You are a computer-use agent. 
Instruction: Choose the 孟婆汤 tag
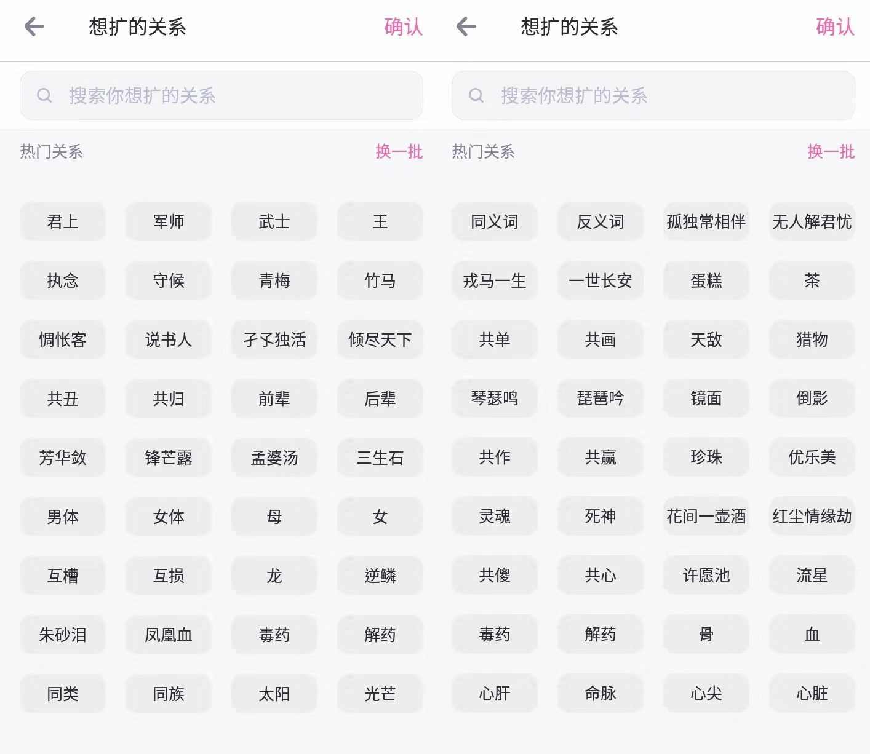[x=274, y=458]
